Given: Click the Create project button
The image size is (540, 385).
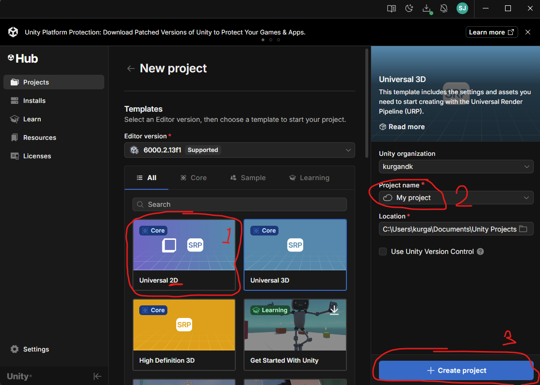Looking at the screenshot, I should [x=456, y=370].
